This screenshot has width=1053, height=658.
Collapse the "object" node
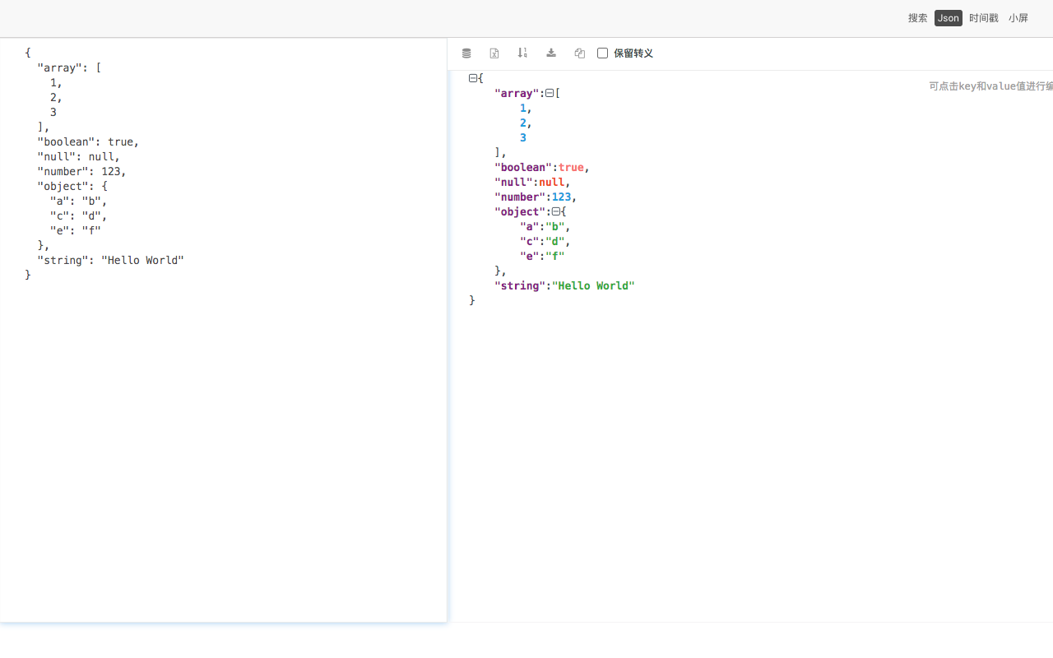[556, 211]
